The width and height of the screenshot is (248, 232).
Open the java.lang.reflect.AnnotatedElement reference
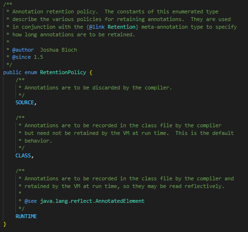point(92,201)
